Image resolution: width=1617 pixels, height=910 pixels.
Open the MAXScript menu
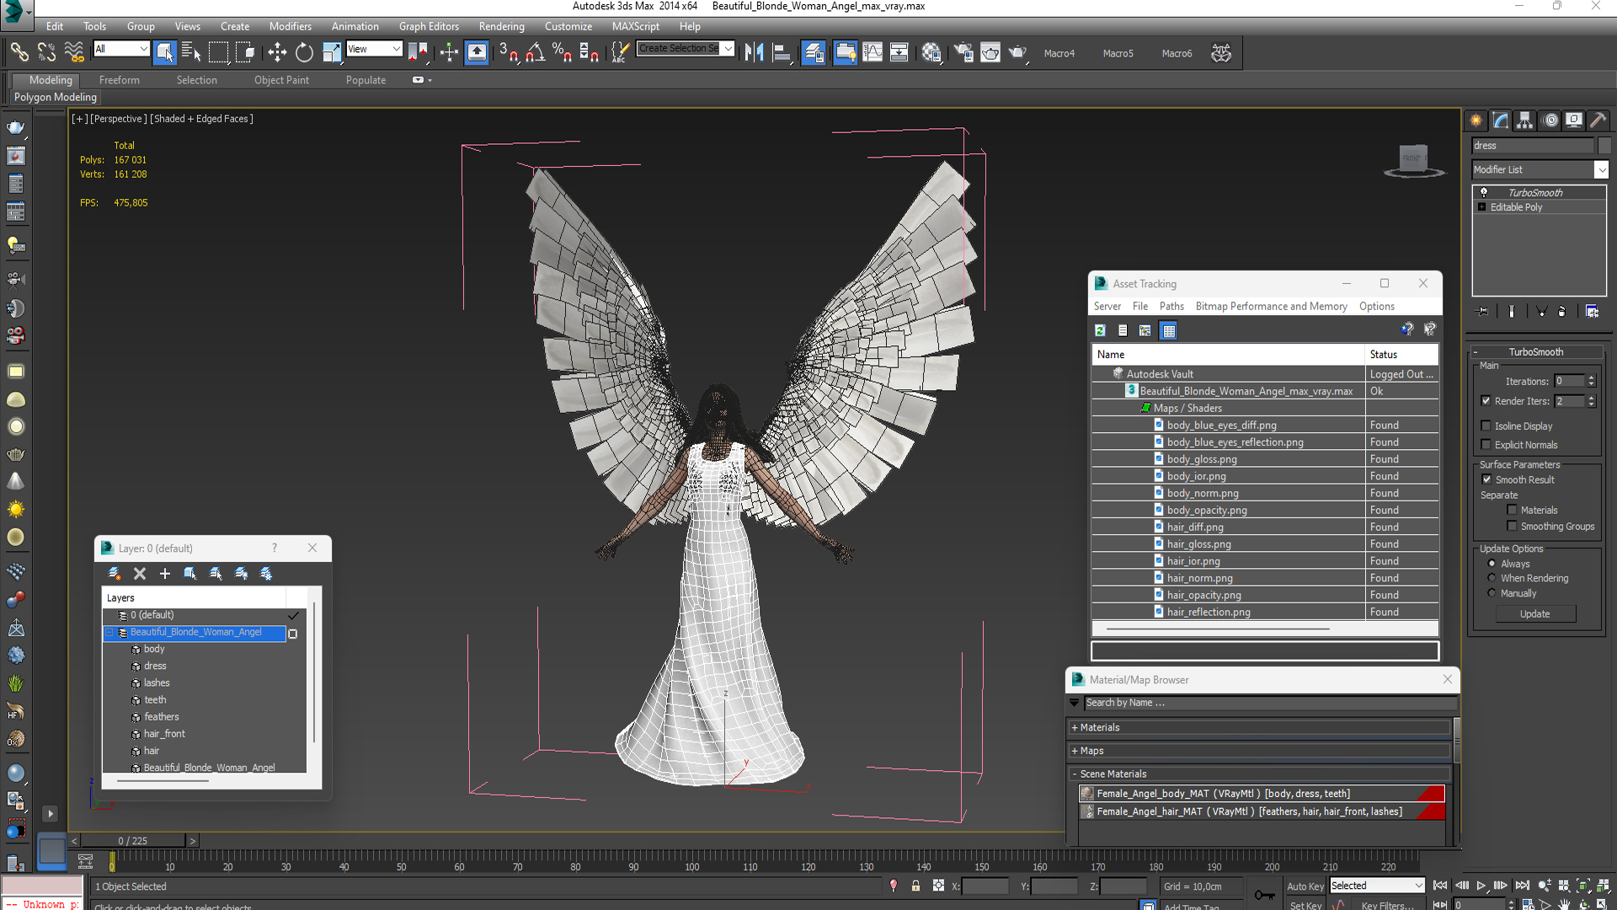[x=636, y=26]
